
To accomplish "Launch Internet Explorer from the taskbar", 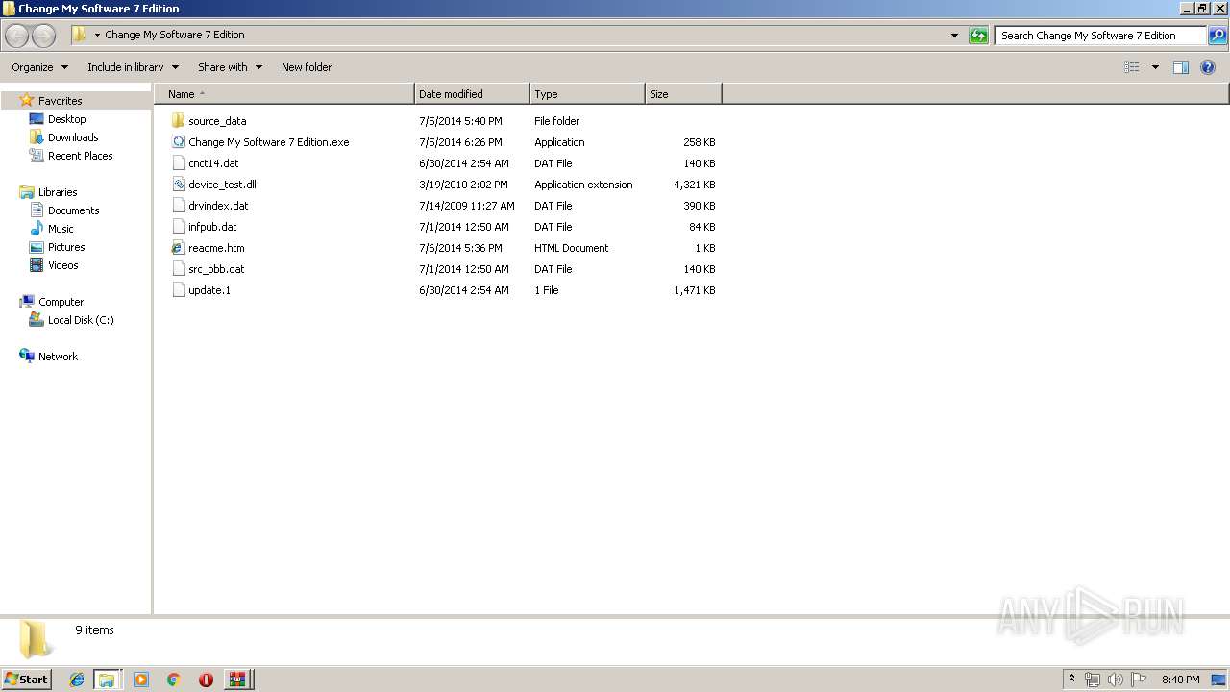I will (77, 680).
